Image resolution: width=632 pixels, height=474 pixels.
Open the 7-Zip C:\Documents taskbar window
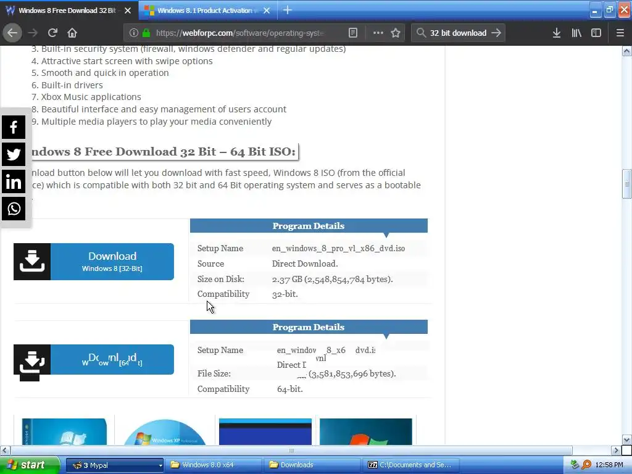pyautogui.click(x=410, y=465)
